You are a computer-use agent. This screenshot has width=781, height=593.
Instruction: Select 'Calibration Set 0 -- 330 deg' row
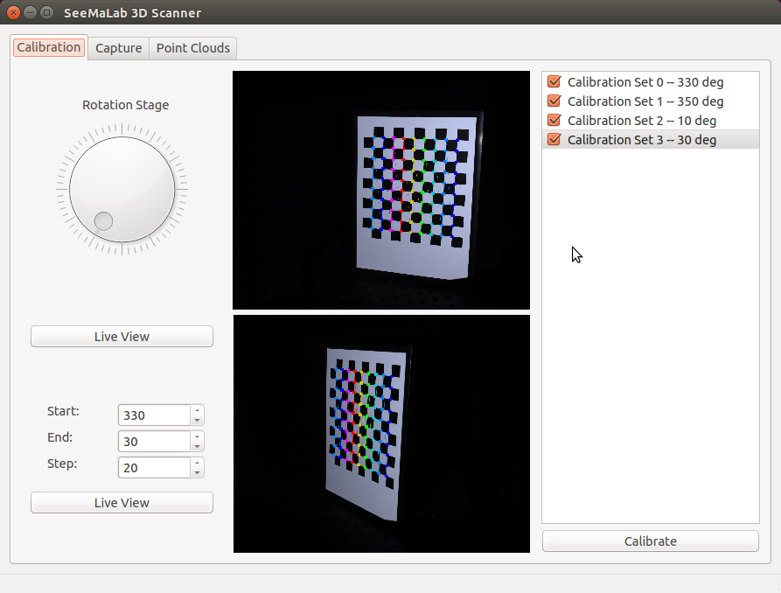click(651, 81)
